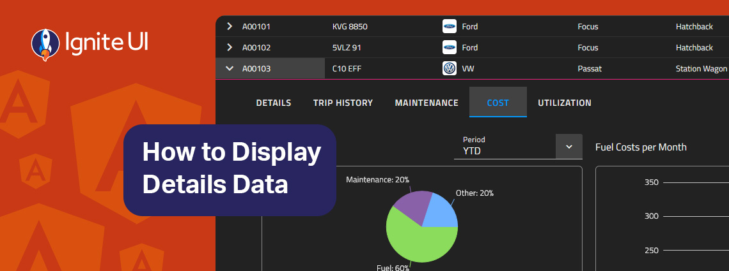Expand the A00102 row chevron
This screenshot has width=729, height=271.
(230, 47)
